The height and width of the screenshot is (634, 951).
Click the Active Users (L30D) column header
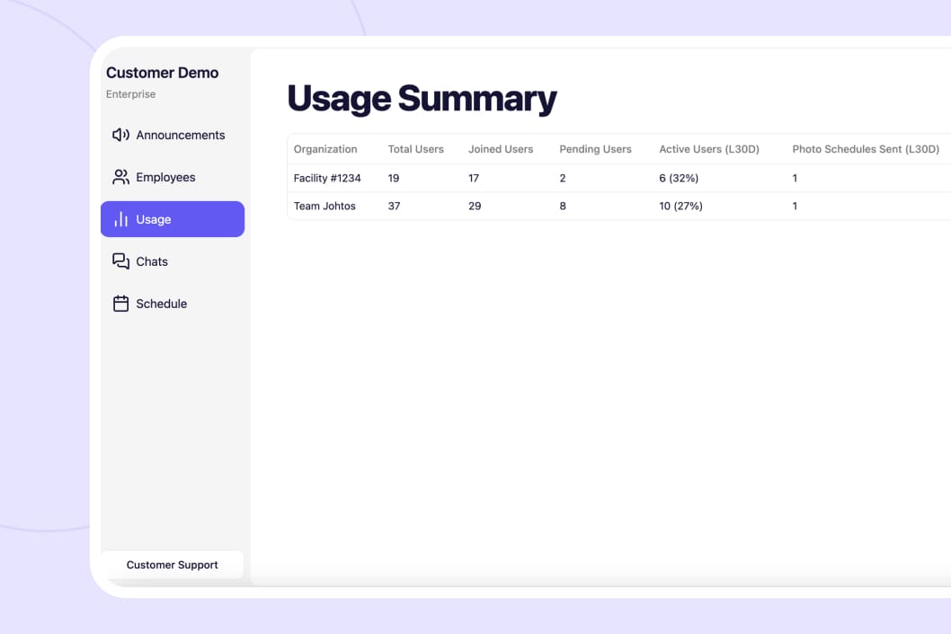pyautogui.click(x=709, y=149)
